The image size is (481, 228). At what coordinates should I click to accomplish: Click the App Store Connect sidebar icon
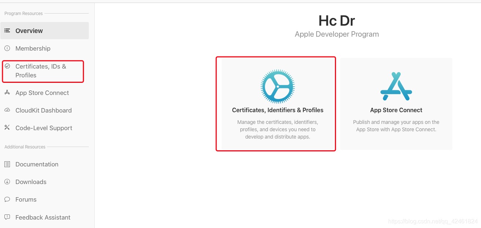(7, 93)
